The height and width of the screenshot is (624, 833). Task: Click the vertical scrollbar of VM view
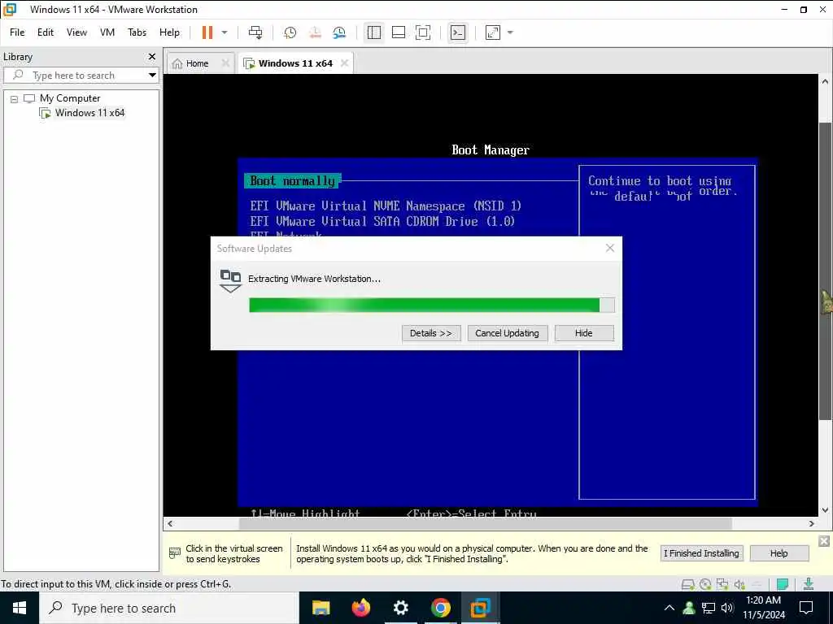(x=825, y=271)
